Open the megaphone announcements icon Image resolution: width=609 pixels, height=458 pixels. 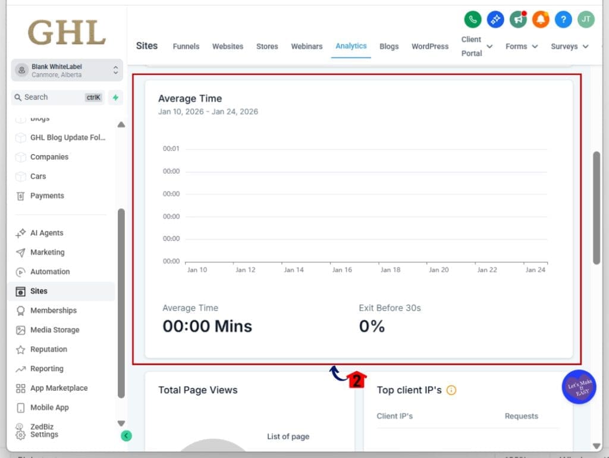tap(518, 19)
